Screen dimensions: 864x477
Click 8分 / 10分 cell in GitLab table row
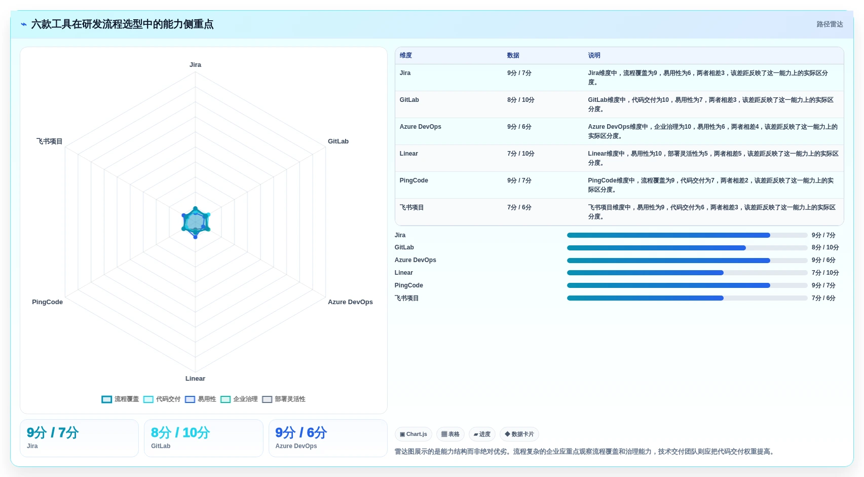520,100
